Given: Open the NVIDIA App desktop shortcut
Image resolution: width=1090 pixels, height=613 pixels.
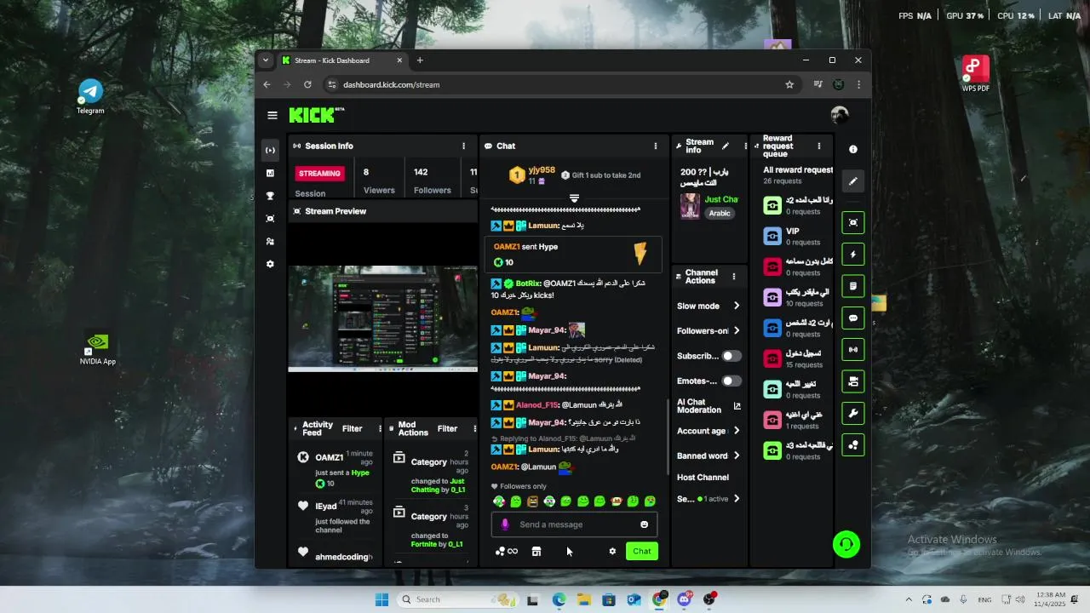Looking at the screenshot, I should pos(97,347).
